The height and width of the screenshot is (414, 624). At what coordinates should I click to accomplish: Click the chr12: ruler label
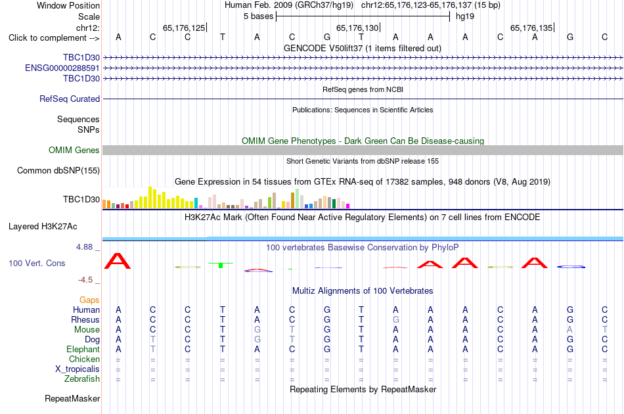[87, 28]
